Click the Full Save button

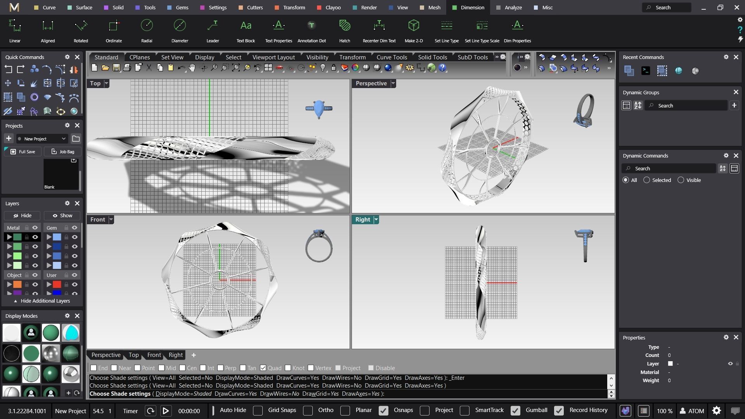(x=23, y=152)
